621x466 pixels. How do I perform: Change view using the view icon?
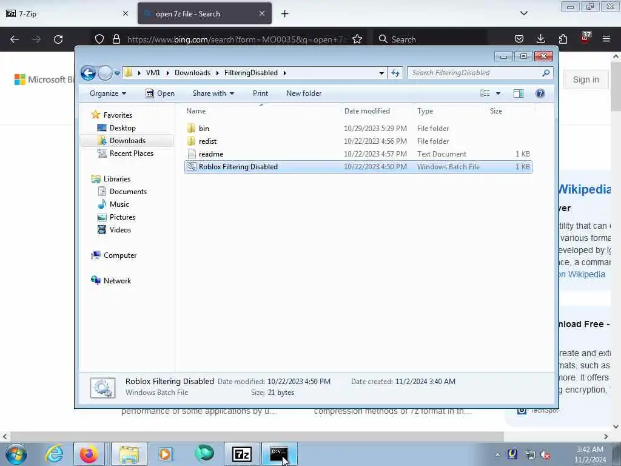pyautogui.click(x=485, y=93)
